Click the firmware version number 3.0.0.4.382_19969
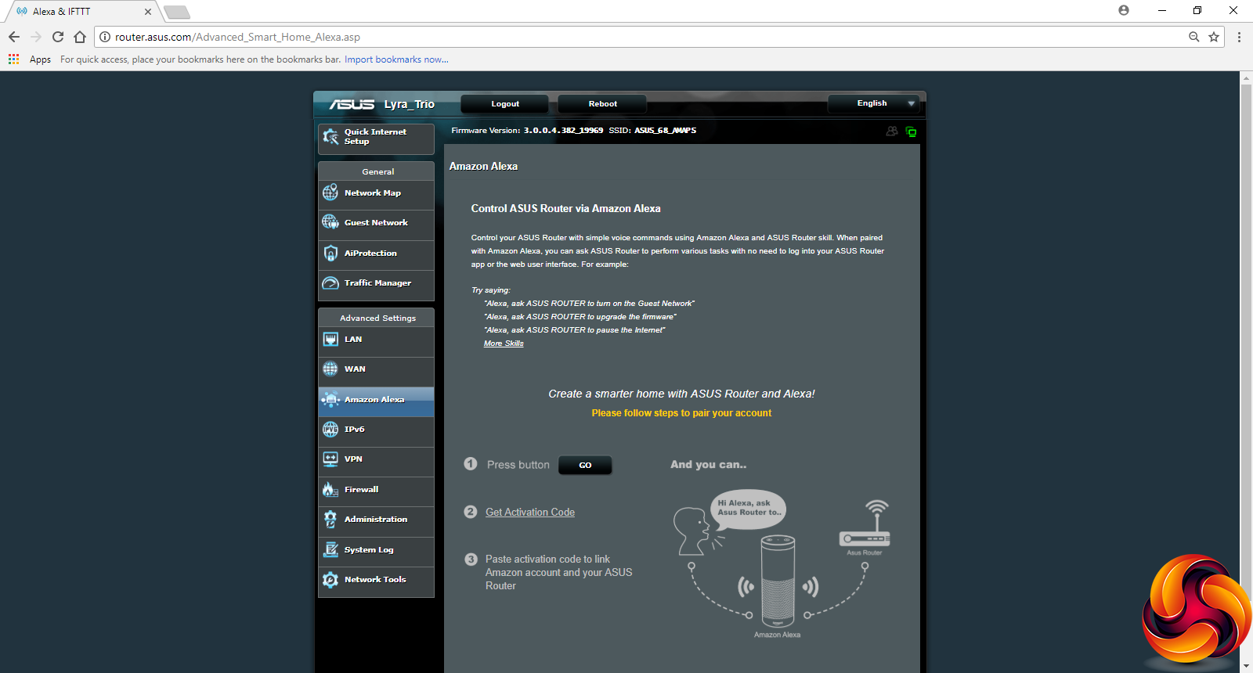Screen dimensions: 1253x673 [563, 131]
